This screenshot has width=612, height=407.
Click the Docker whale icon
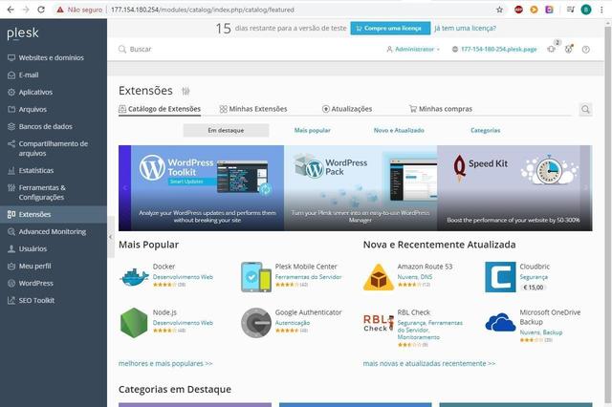click(134, 277)
